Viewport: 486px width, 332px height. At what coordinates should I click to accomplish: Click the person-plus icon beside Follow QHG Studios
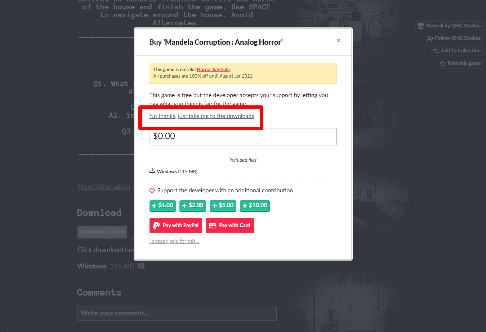click(430, 38)
